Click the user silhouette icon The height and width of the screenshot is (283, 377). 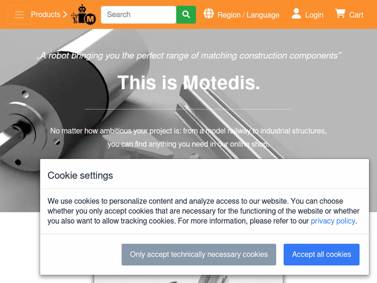(x=297, y=14)
